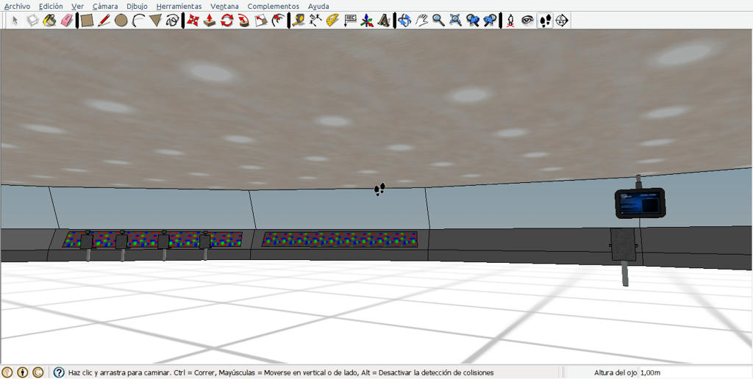Activate the Rotate tool

pyautogui.click(x=226, y=20)
